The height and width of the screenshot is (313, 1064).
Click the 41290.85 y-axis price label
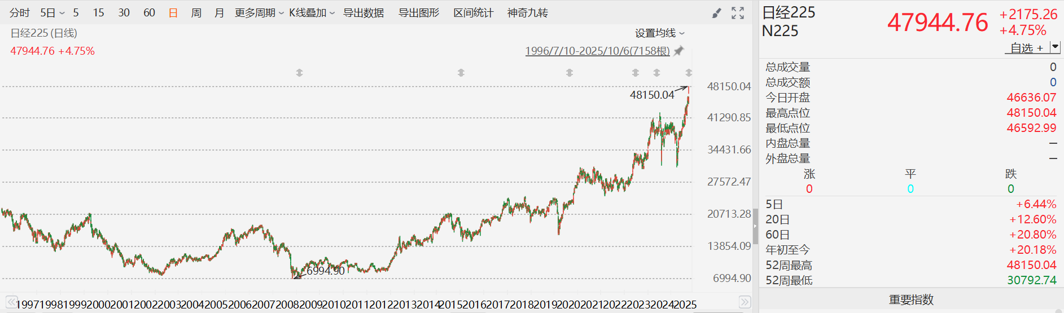point(729,118)
